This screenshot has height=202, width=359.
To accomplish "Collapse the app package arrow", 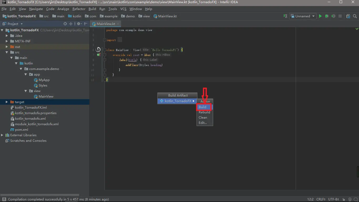I will tap(26, 74).
